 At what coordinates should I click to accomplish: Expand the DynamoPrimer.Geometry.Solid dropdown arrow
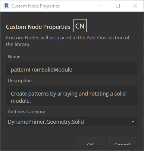point(133,122)
